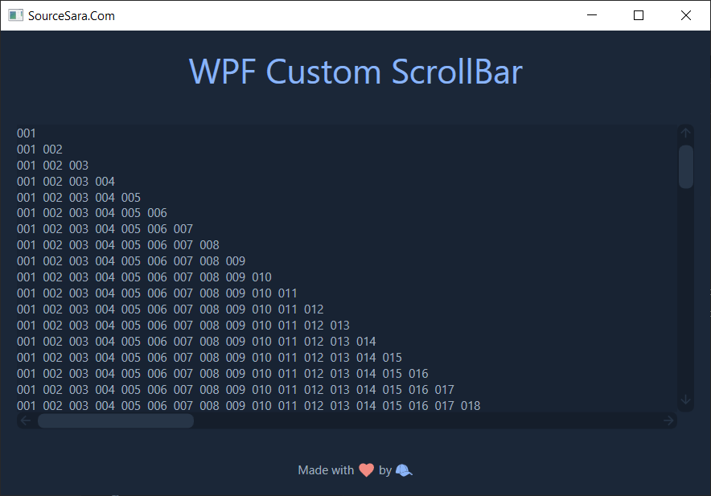Click the down arrow of the vertical scrollbar
Viewport: 711px width, 496px height.
pos(685,399)
